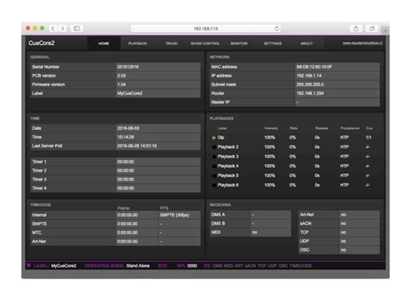Click the Art-Net timecode row label
The image size is (411, 301).
pos(39,241)
